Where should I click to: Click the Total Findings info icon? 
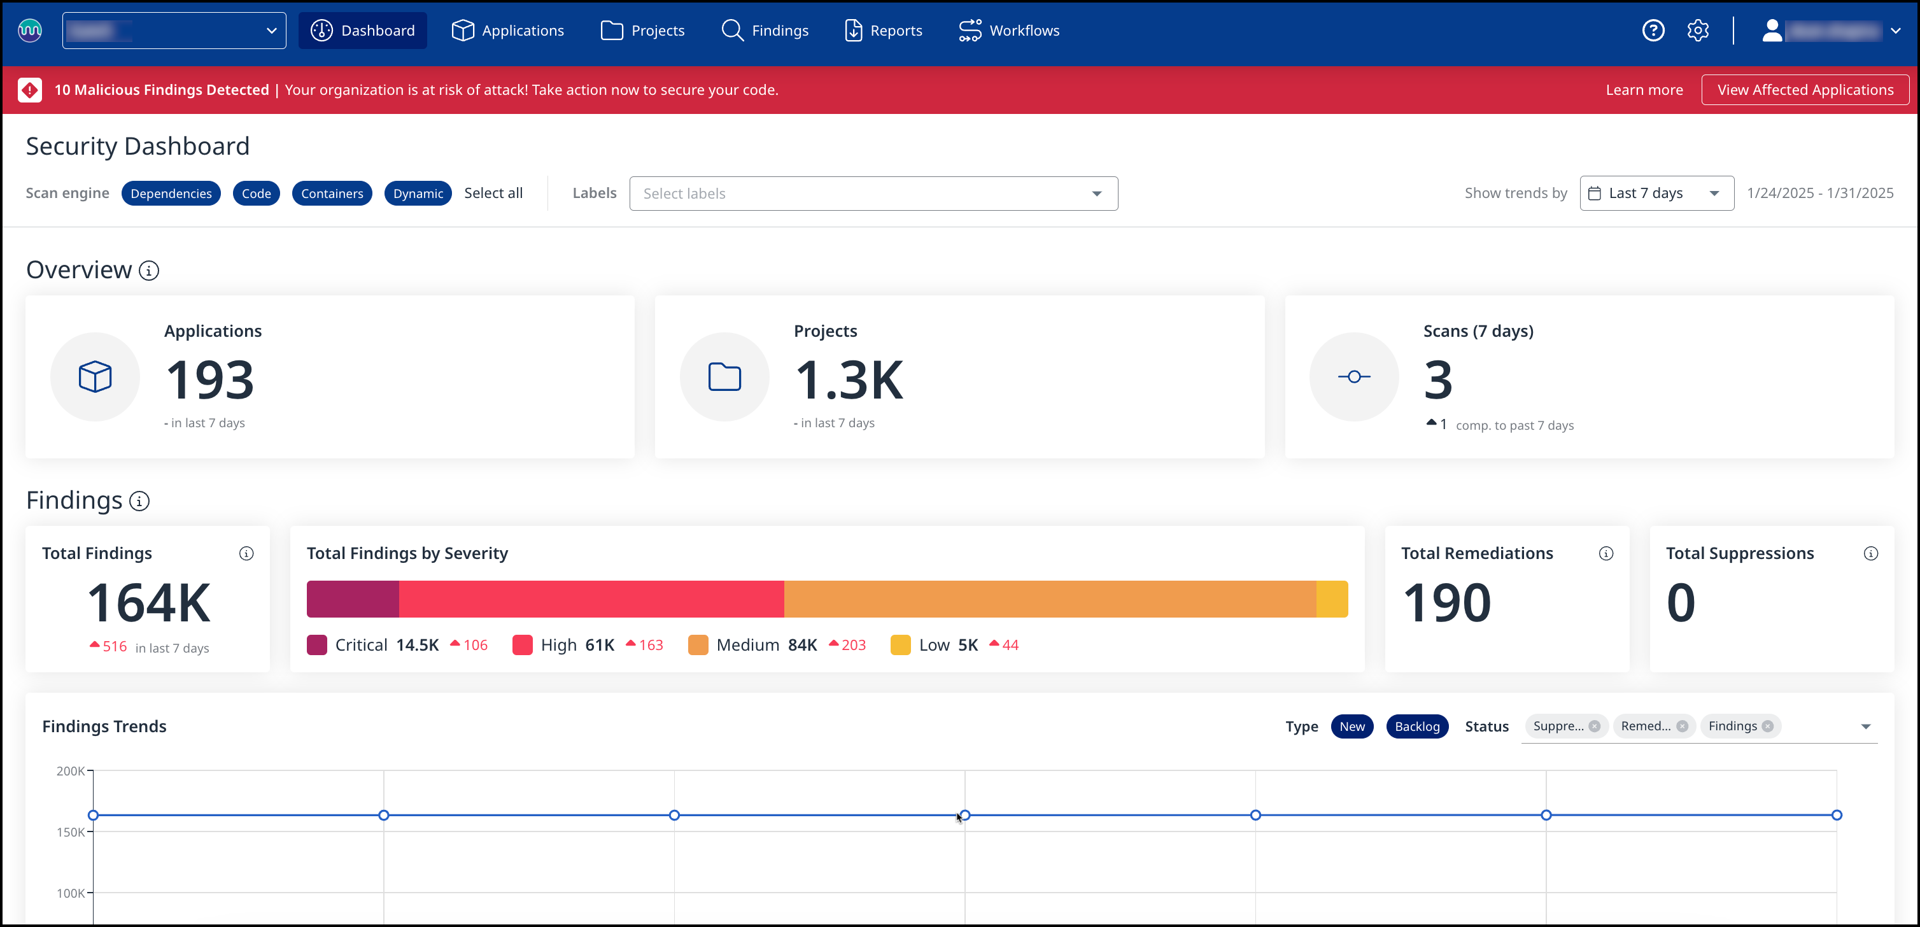tap(246, 553)
